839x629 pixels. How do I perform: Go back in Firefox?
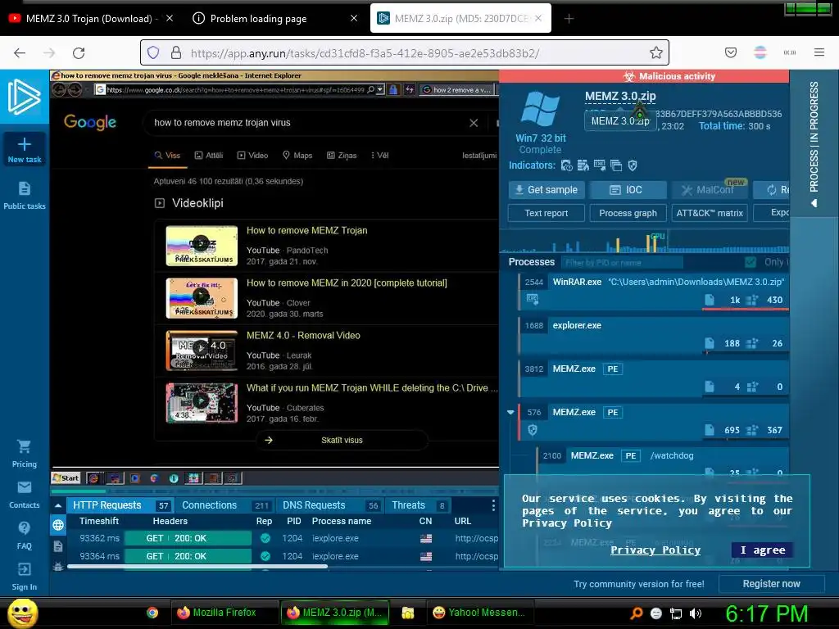(x=20, y=53)
